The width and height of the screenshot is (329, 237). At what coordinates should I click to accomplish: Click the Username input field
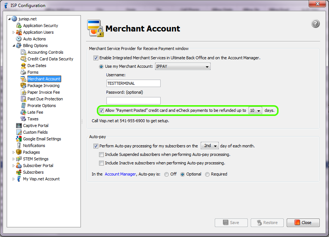[x=134, y=83]
